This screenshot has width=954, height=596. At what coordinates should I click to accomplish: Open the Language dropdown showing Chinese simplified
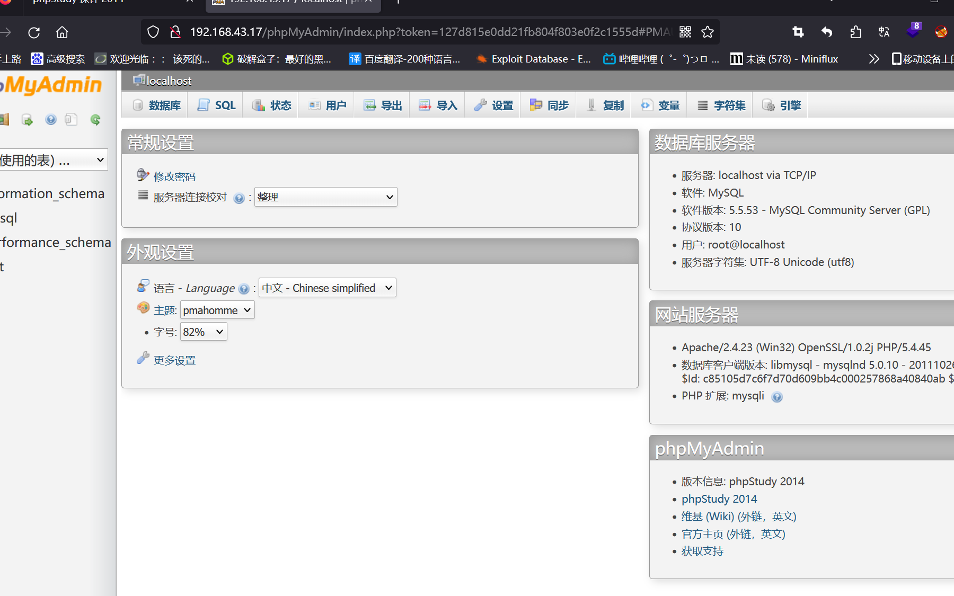pyautogui.click(x=328, y=288)
